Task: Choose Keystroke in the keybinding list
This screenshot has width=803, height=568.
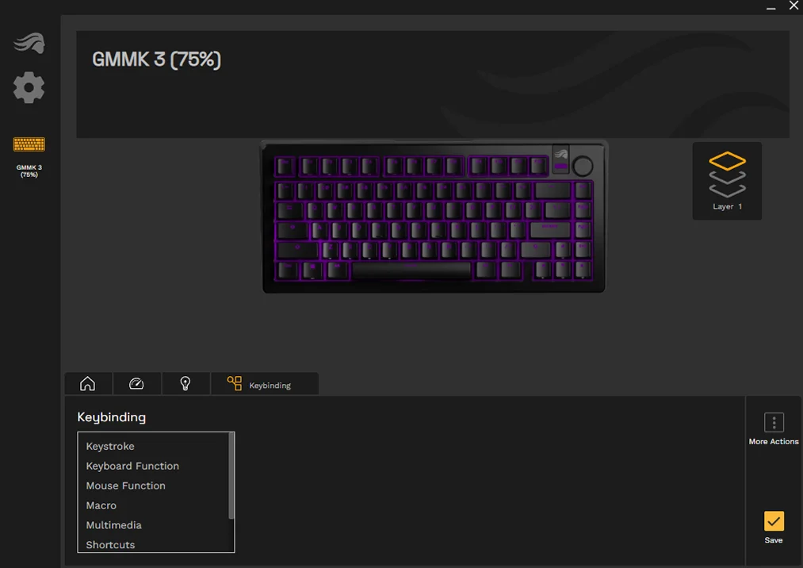Action: pyautogui.click(x=110, y=446)
